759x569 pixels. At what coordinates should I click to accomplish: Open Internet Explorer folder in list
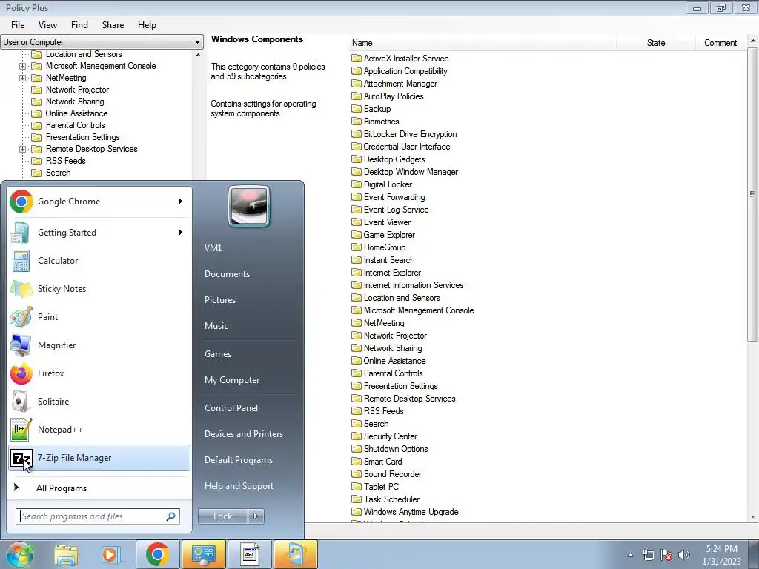386,273
